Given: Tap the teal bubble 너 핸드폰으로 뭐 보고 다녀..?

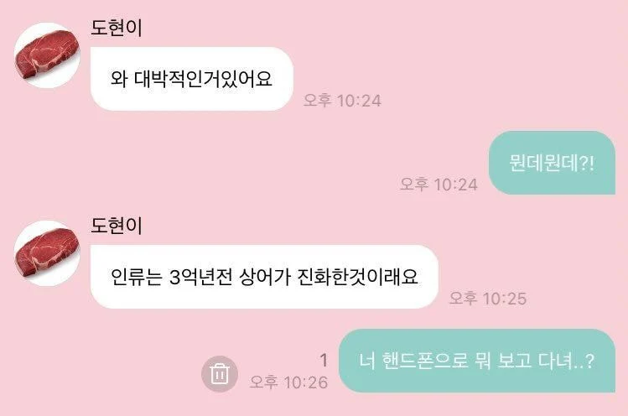Looking at the screenshot, I should [x=477, y=361].
